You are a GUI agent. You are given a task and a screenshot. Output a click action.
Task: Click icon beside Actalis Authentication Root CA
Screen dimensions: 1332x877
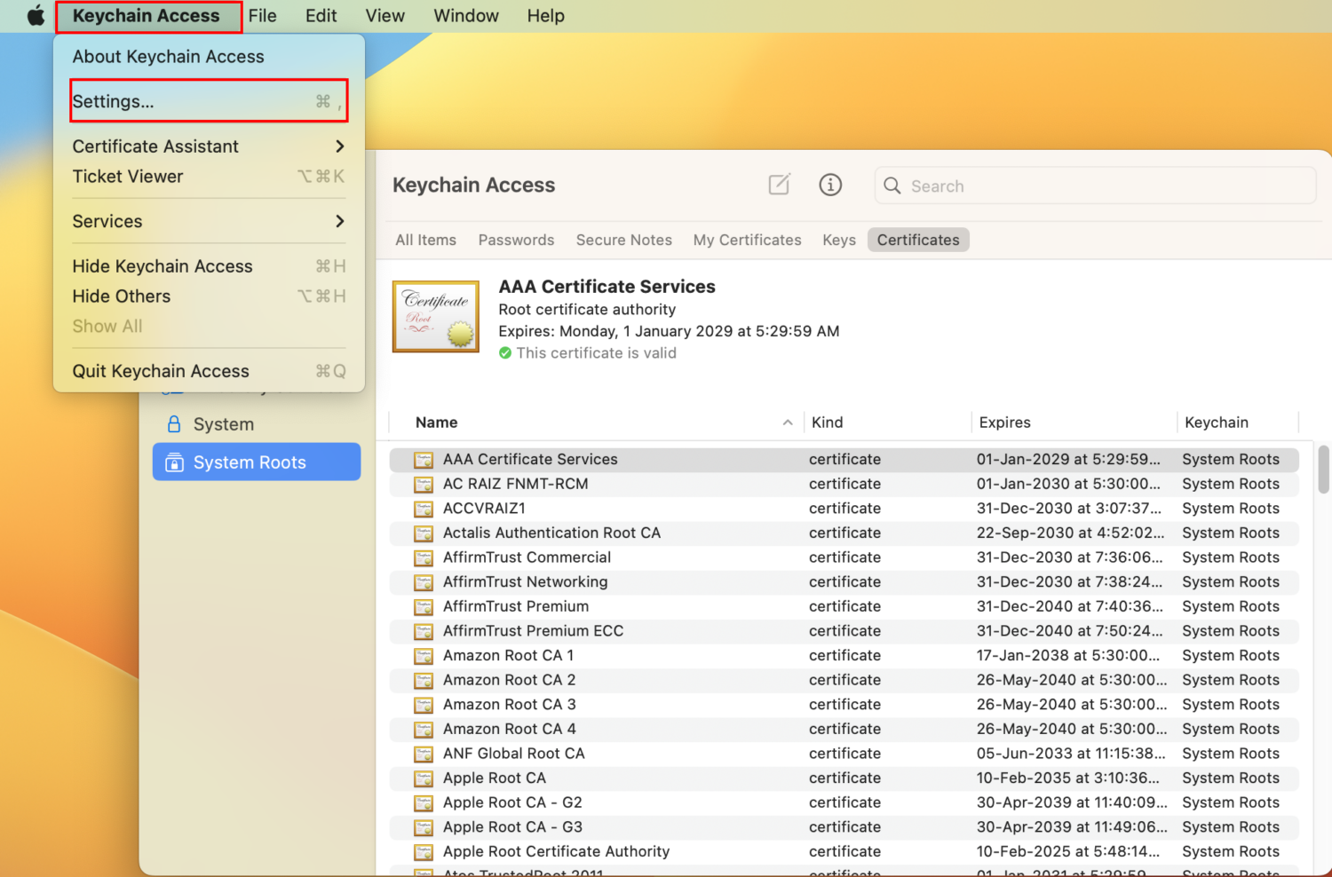pyautogui.click(x=424, y=533)
